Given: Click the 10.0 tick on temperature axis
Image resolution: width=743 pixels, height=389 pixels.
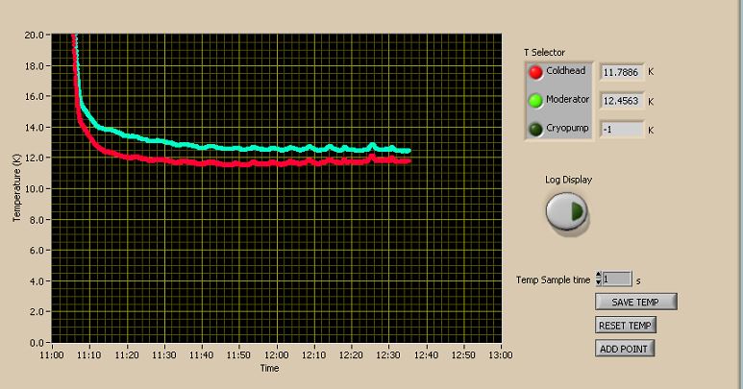Looking at the screenshot, I should (34, 189).
